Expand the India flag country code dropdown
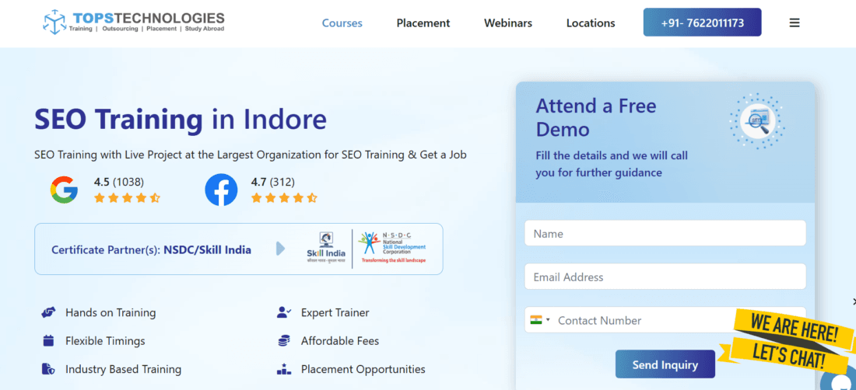 (x=539, y=320)
